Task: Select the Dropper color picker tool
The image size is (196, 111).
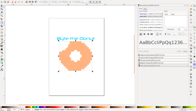Action: click(x=2, y=66)
